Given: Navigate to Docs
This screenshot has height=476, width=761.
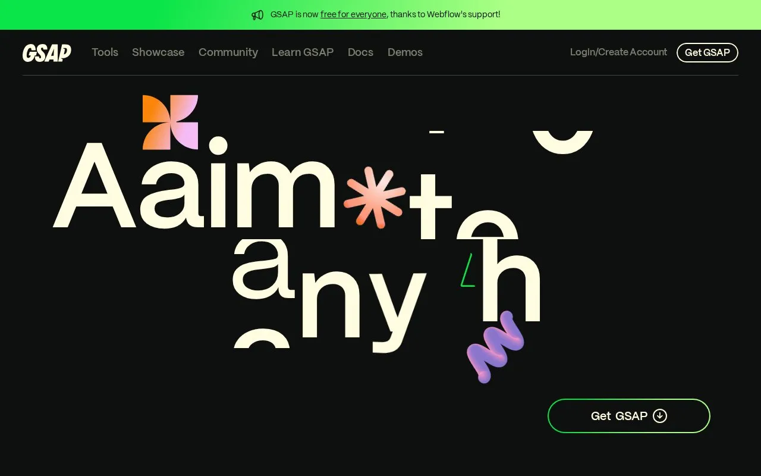Looking at the screenshot, I should 360,52.
